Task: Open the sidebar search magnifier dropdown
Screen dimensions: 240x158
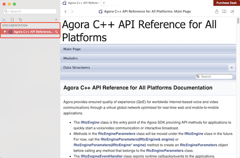Action: pyautogui.click(x=6, y=11)
